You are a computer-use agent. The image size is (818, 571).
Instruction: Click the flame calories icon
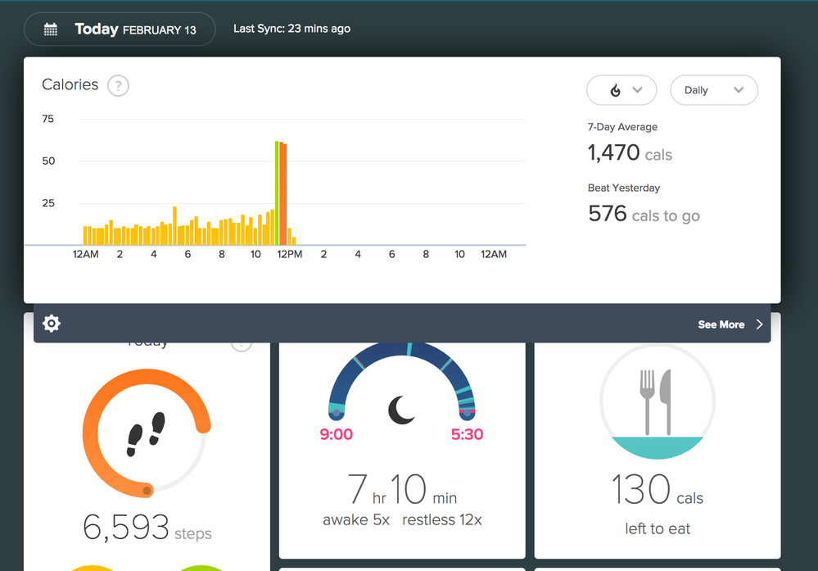tap(616, 91)
